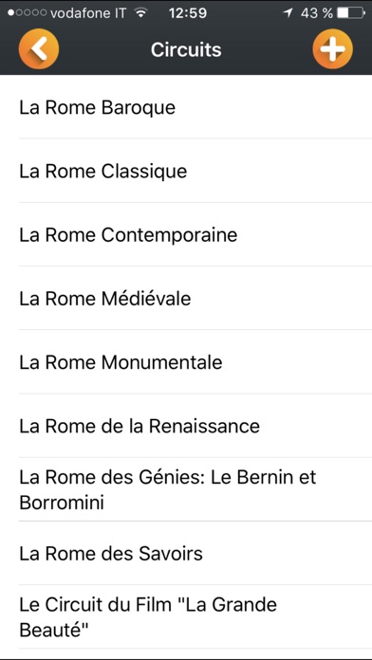Open the "La Grande Beauté" film circuit
This screenshot has width=372, height=660.
186,617
